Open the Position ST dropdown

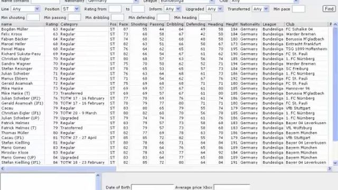click(x=71, y=9)
